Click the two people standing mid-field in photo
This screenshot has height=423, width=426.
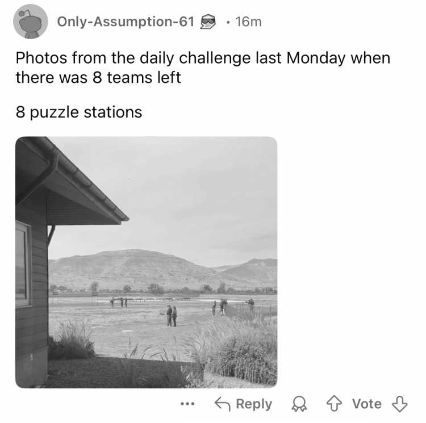point(172,316)
